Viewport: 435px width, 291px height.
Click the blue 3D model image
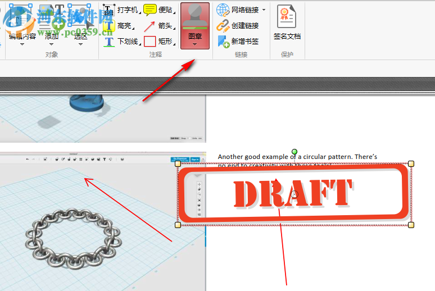(87, 103)
